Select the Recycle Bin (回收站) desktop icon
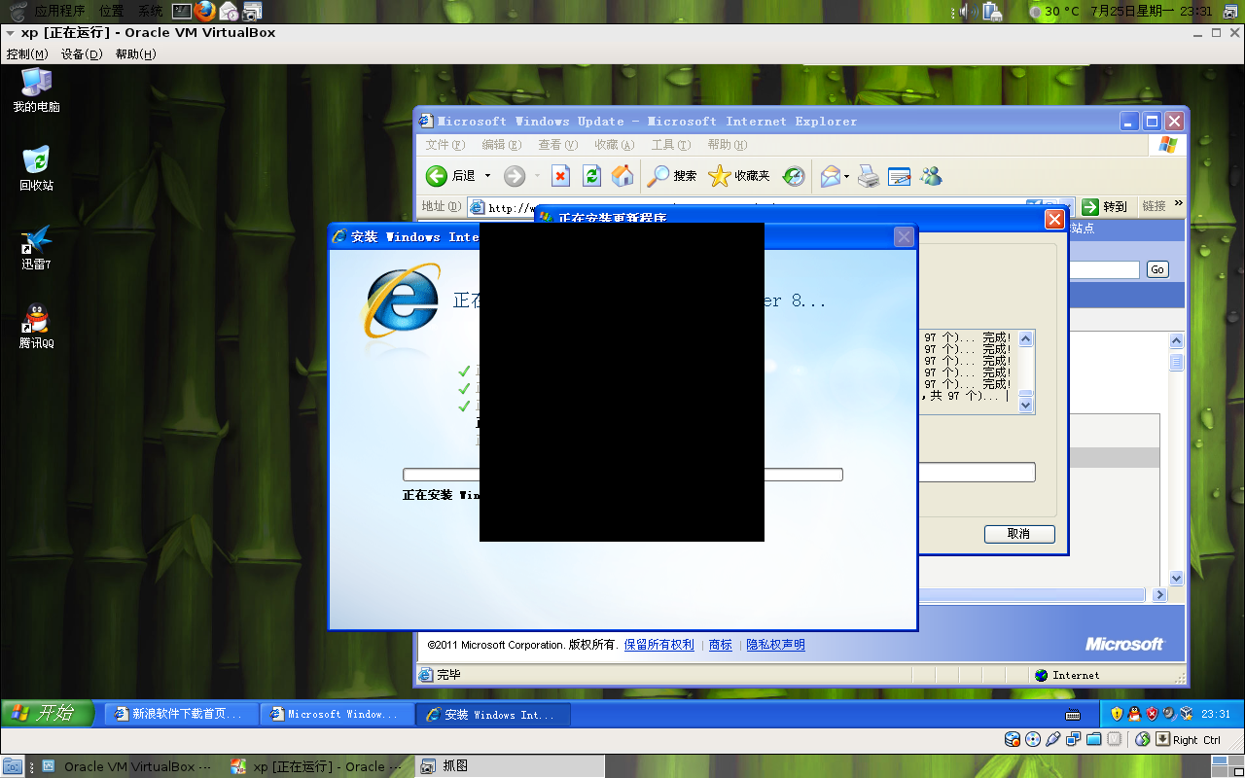The height and width of the screenshot is (778, 1245). pos(36,169)
